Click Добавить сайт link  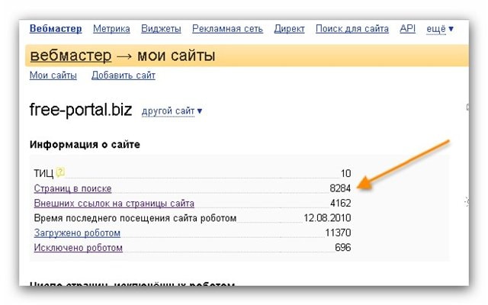(x=124, y=75)
